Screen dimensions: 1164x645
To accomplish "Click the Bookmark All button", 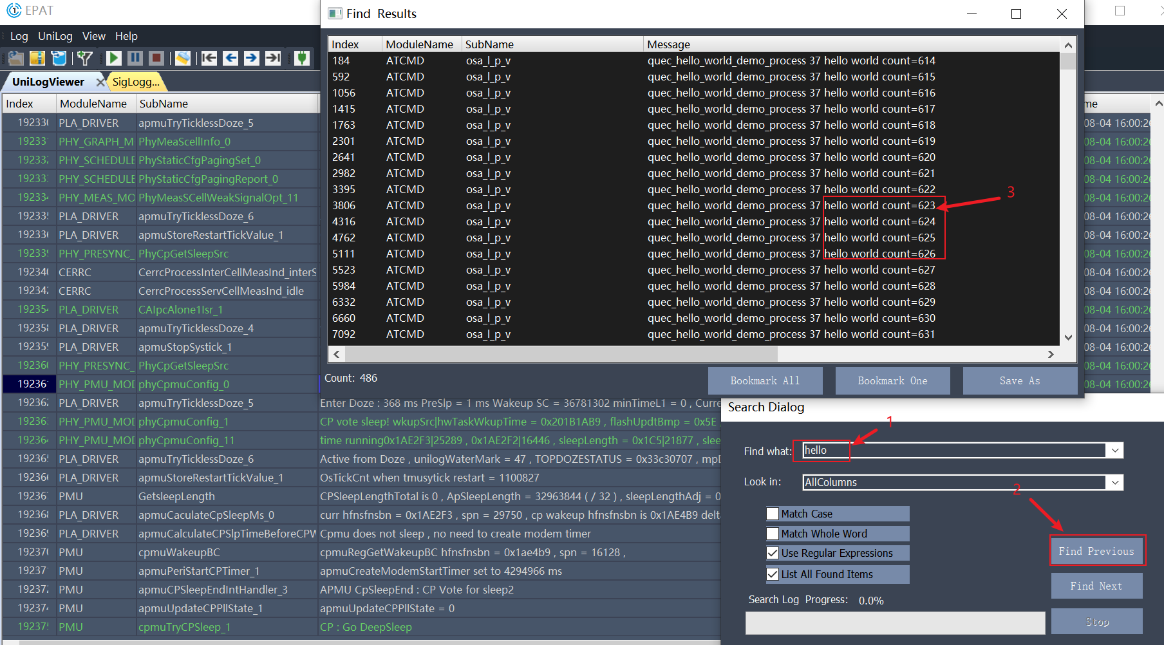I will point(765,380).
